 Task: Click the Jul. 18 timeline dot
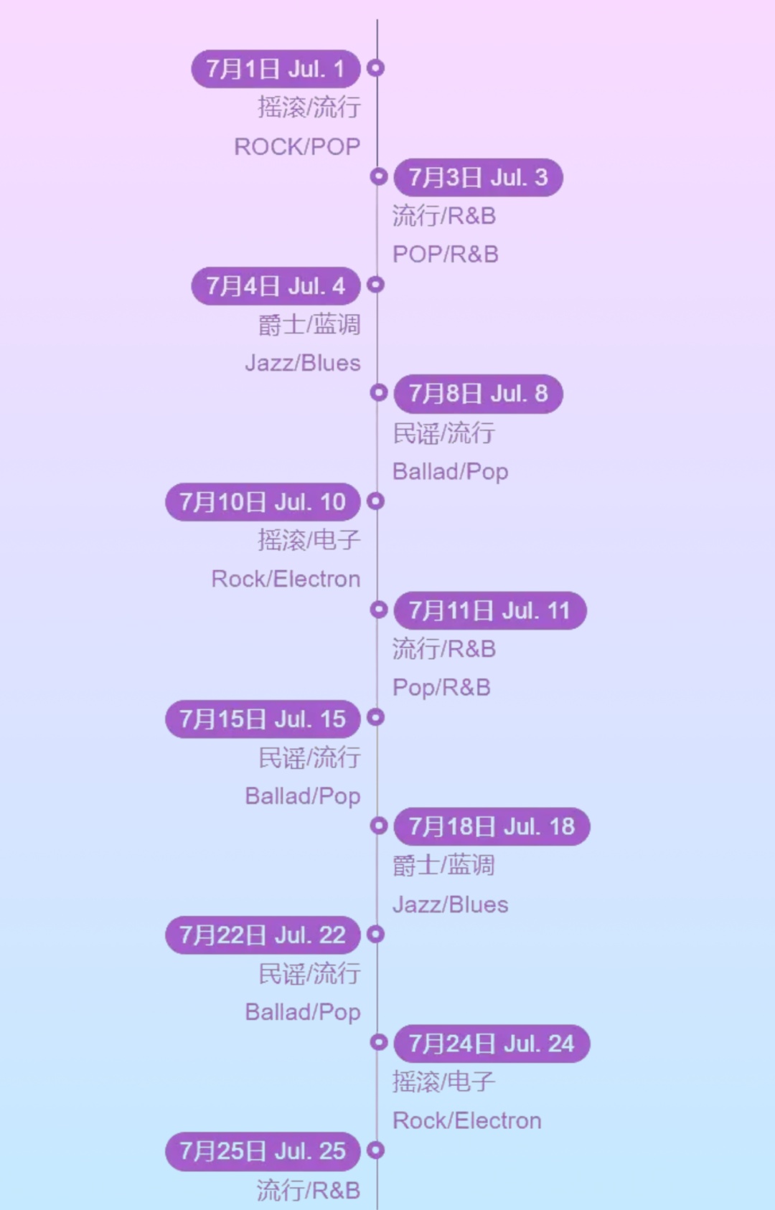tap(379, 826)
